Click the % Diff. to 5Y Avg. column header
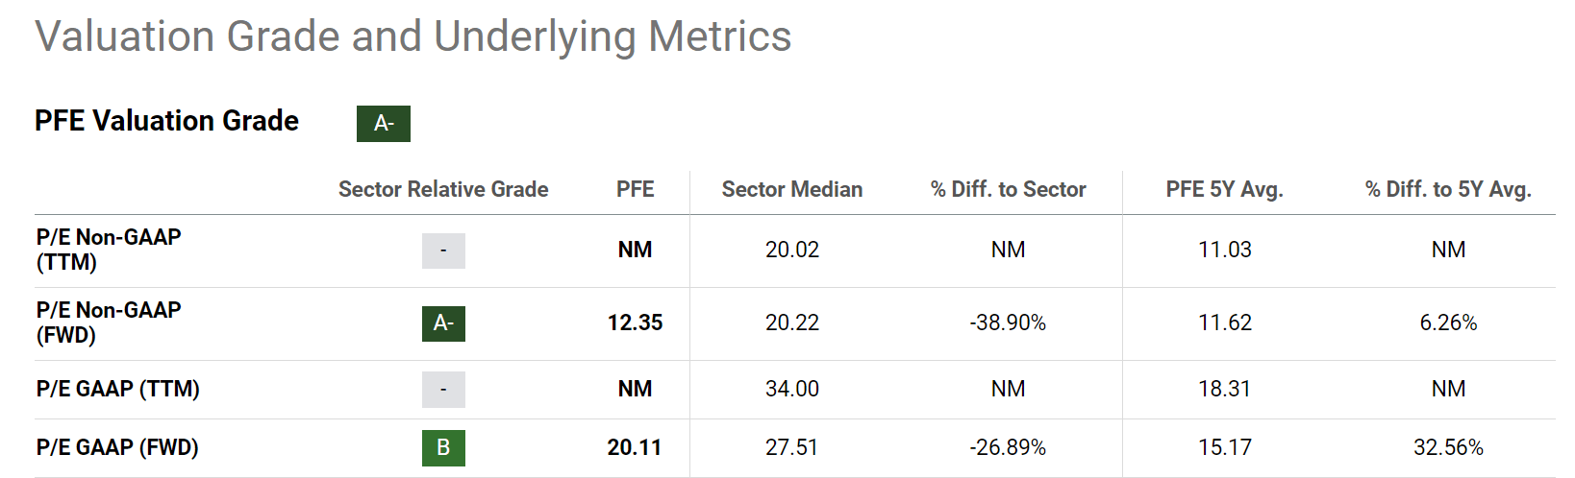The height and width of the screenshot is (478, 1575). 1448,190
